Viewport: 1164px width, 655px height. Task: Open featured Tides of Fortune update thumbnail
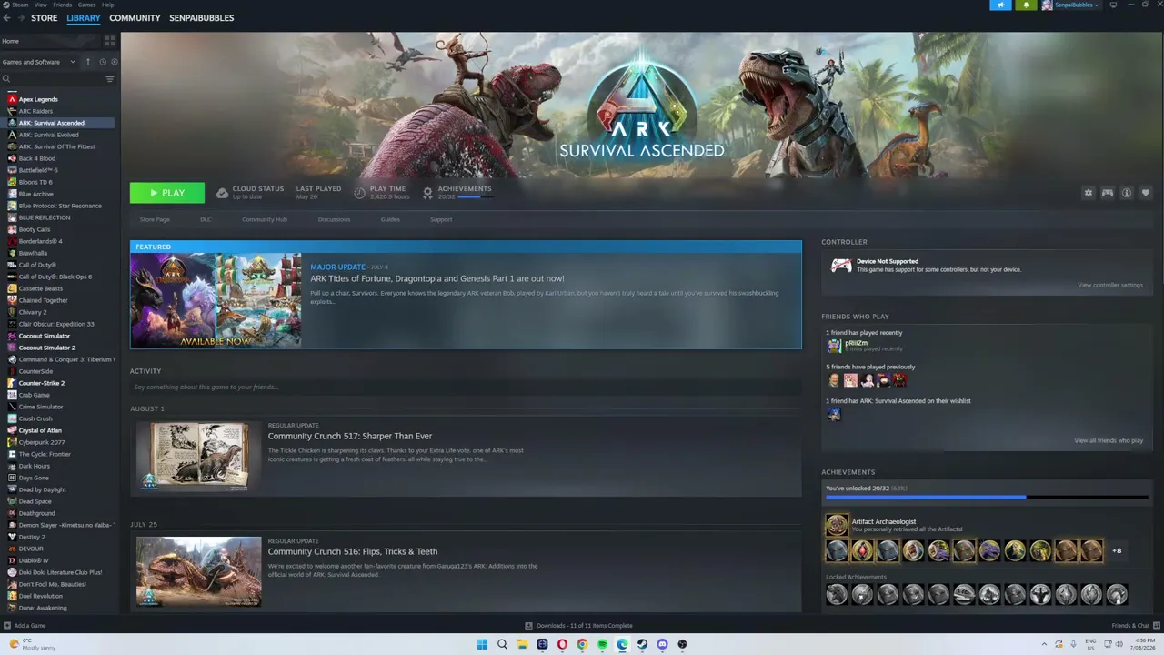coord(216,300)
